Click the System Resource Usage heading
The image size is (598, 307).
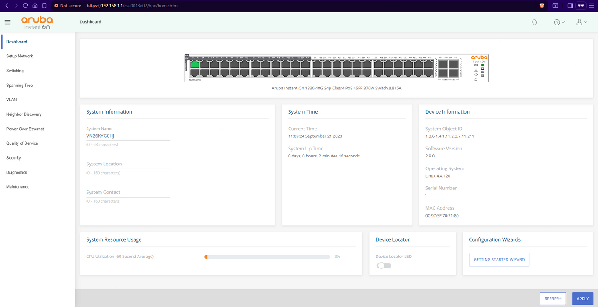tap(114, 239)
